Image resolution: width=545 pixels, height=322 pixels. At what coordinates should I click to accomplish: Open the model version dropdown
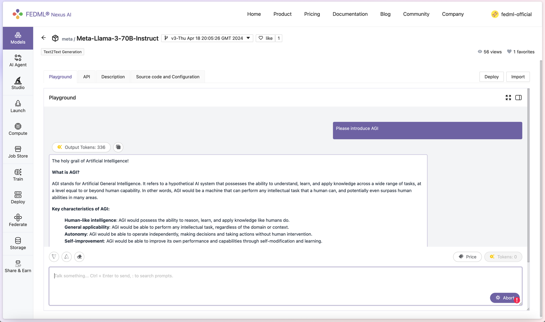[x=207, y=38]
